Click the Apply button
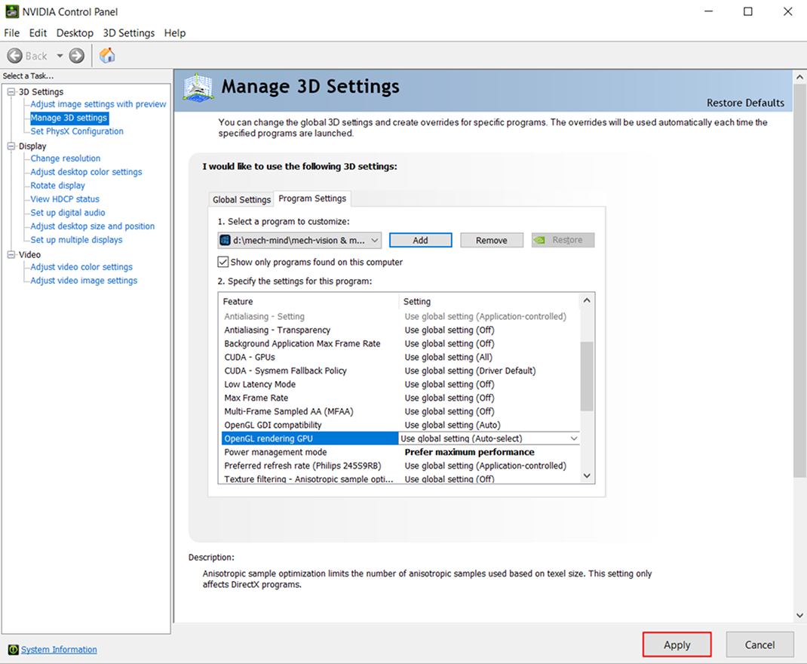This screenshot has height=664, width=807. tap(677, 644)
